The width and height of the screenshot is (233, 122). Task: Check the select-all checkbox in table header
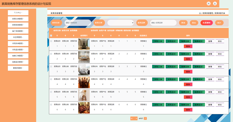[51, 36]
